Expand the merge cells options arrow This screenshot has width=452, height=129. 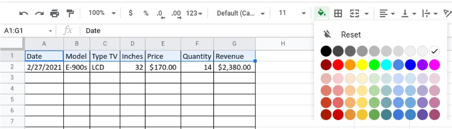coord(366,14)
